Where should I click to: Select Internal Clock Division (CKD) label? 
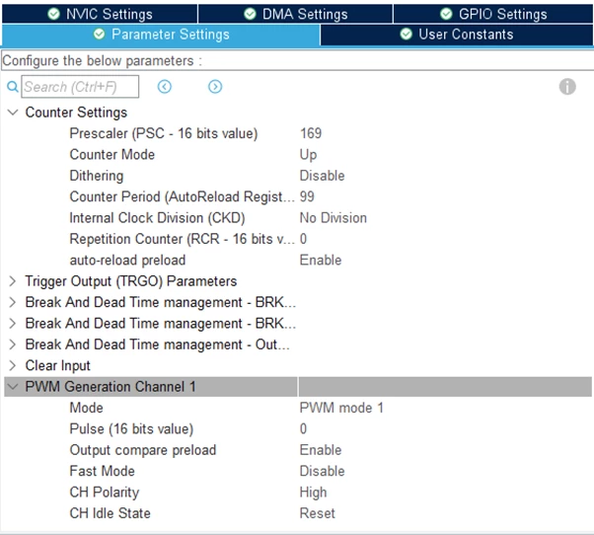[157, 218]
